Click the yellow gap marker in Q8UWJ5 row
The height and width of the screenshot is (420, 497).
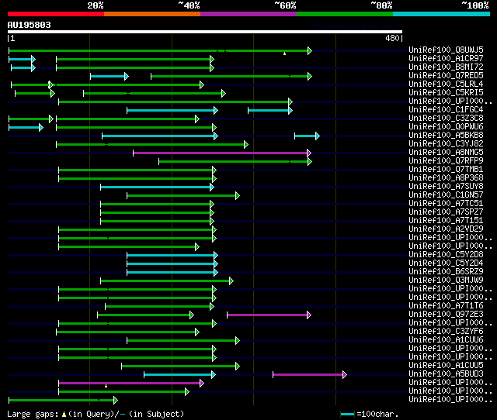pos(285,53)
